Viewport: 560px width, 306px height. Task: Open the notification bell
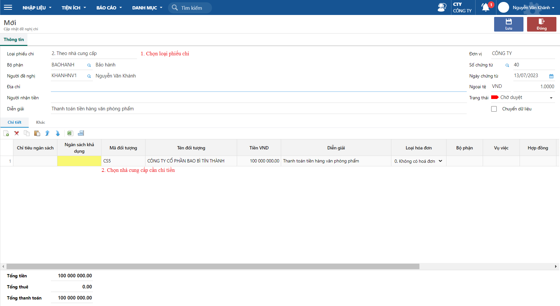pos(485,7)
